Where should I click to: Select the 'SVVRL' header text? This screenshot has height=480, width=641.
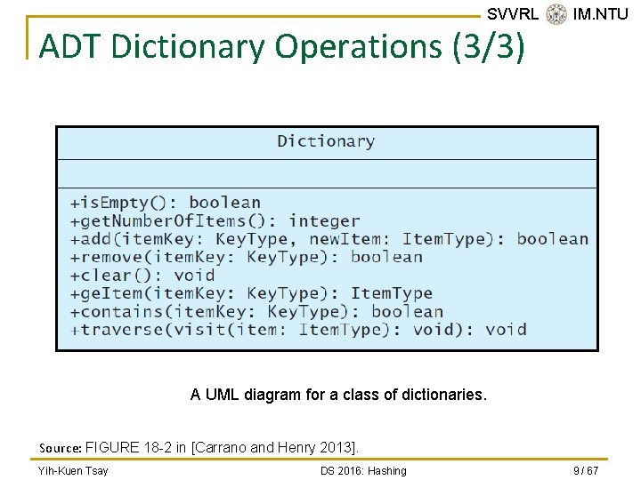pos(513,14)
